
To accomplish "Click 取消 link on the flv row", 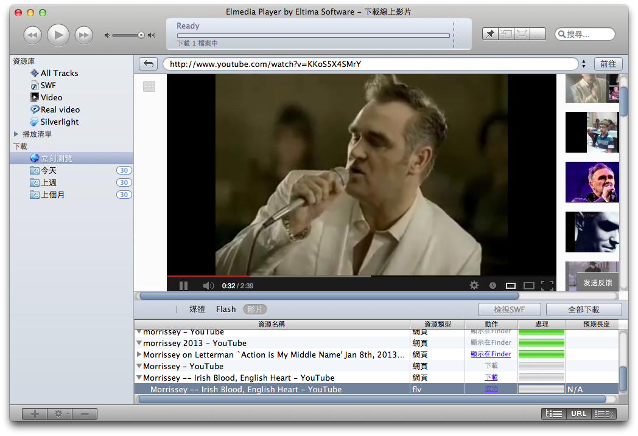I will point(491,389).
